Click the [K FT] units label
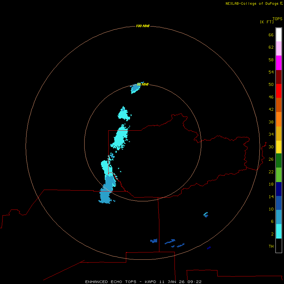284x284 pixels. coord(267,22)
